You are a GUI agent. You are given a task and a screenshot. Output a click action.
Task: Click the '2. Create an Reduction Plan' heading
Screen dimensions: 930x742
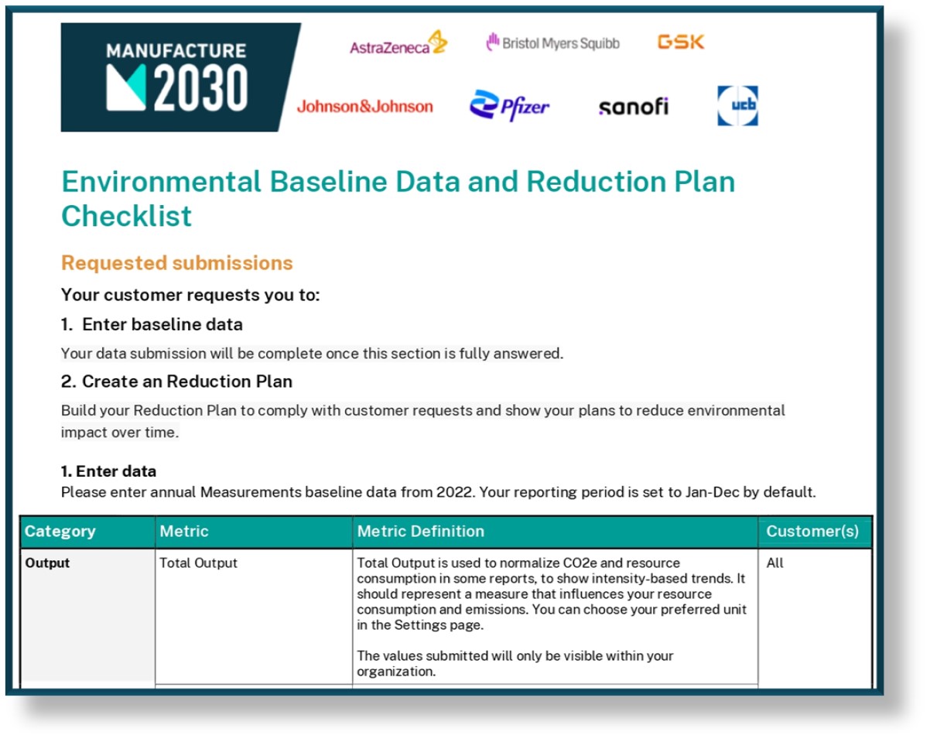tap(176, 381)
